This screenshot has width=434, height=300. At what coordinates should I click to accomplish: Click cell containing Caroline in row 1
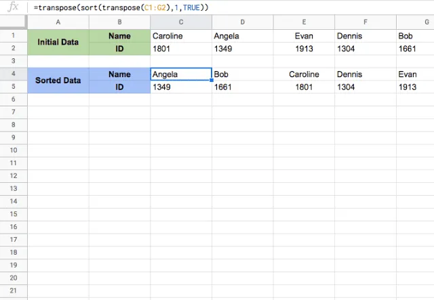pos(181,36)
